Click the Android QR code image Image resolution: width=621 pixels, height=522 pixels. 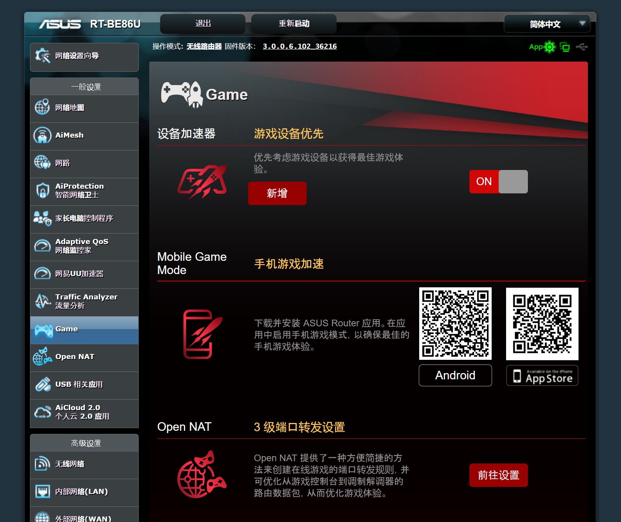pyautogui.click(x=455, y=324)
